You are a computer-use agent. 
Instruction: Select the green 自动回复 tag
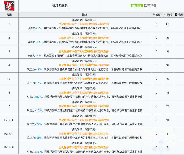[x=137, y=6]
